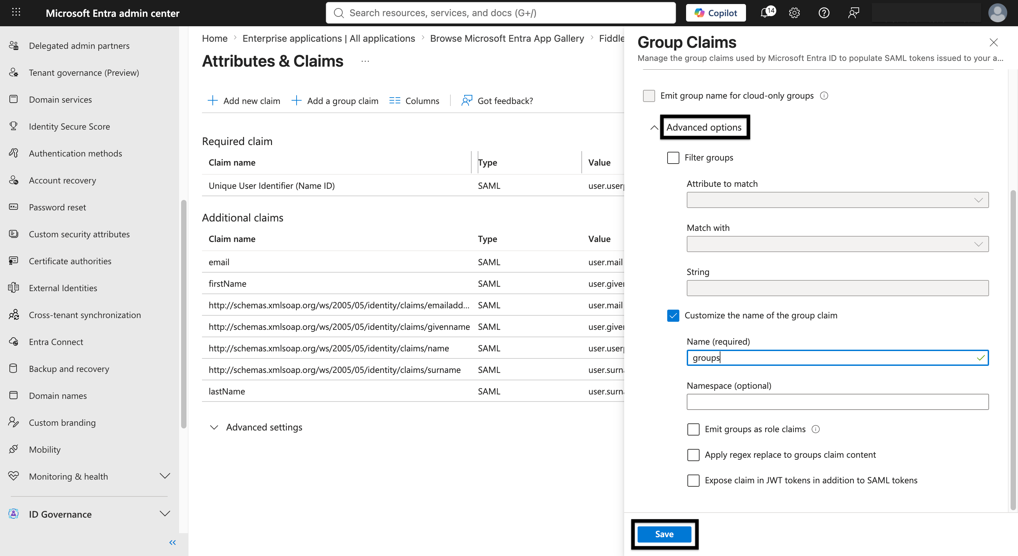Image resolution: width=1018 pixels, height=556 pixels.
Task: Collapse the sidebar with double chevron
Action: (172, 543)
